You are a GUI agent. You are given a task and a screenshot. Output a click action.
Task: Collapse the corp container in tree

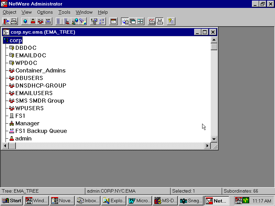tap(6, 41)
